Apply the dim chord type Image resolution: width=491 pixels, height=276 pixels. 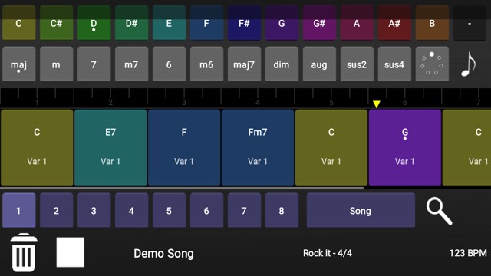click(282, 64)
